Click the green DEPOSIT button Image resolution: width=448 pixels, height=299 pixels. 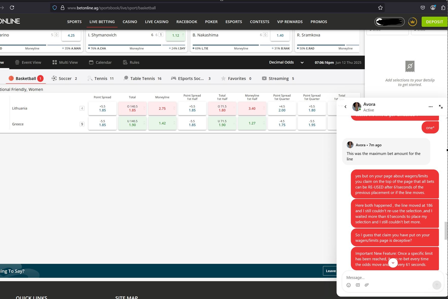point(435,22)
